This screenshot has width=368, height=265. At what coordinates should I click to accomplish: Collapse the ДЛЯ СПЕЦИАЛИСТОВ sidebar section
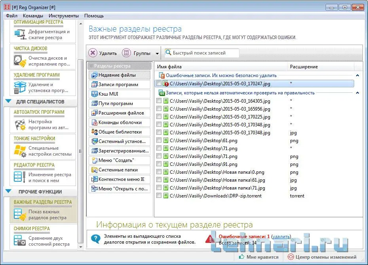pyautogui.click(x=8, y=101)
